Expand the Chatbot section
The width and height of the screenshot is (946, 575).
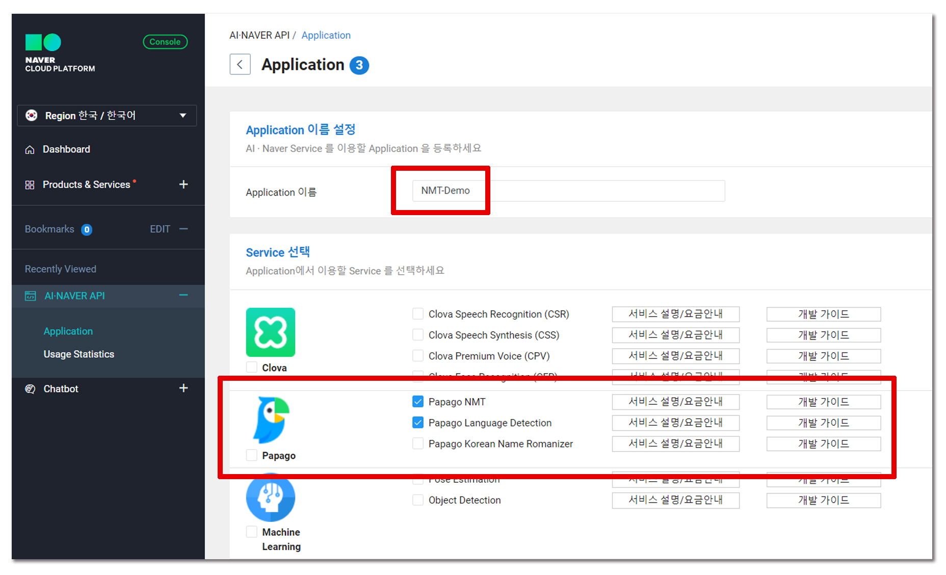point(183,388)
